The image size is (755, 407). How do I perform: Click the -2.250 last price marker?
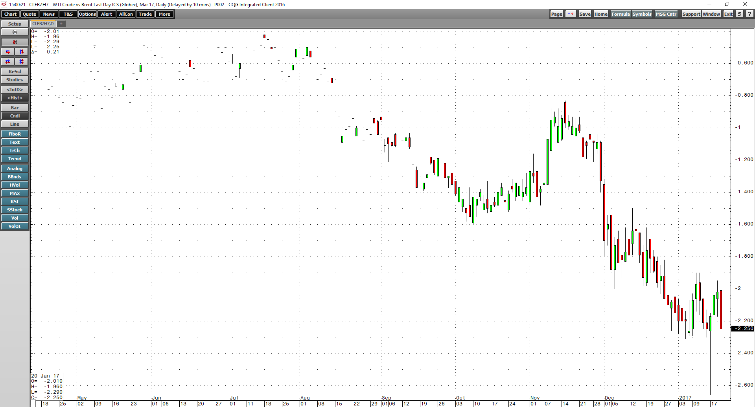click(x=742, y=328)
